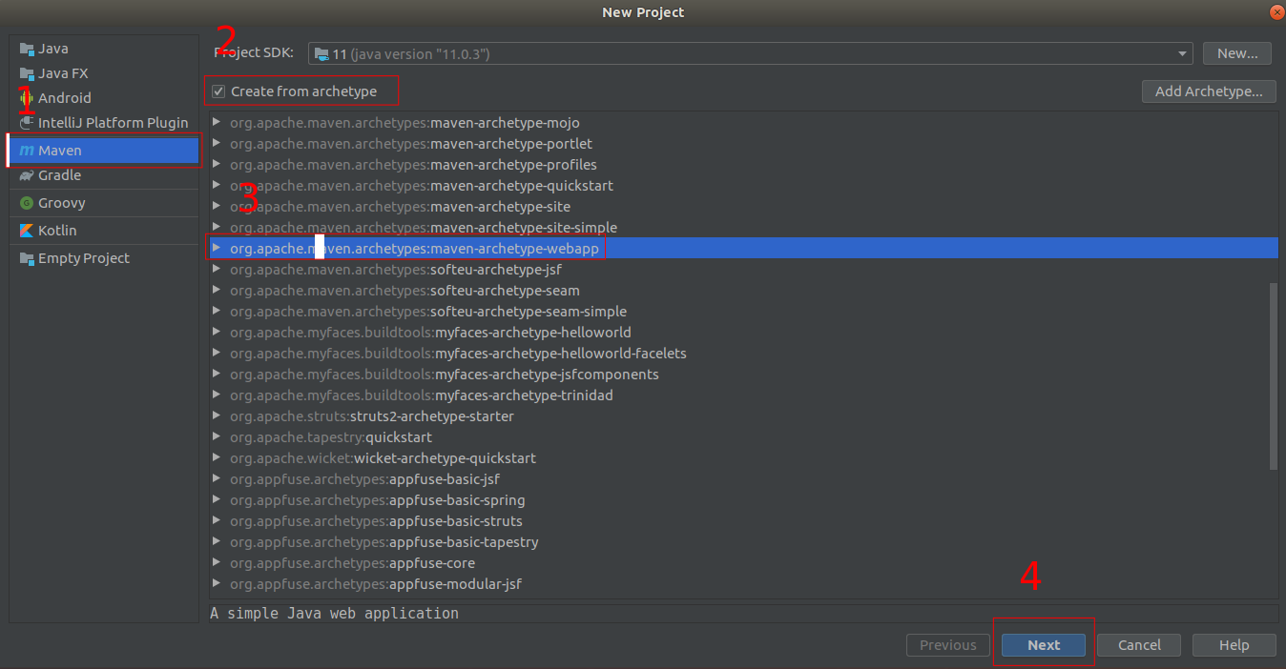
Task: Click the Empty Project folder icon
Action: pos(27,258)
